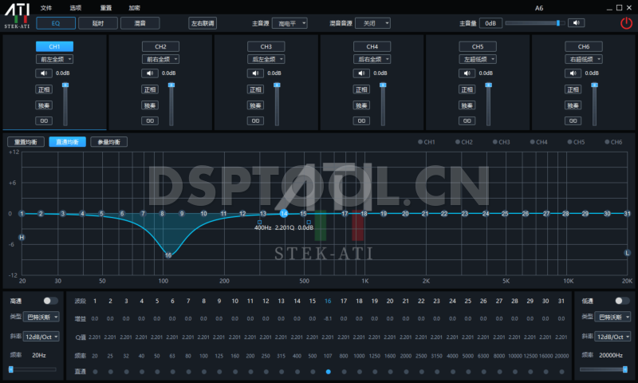Screen dimensions: 638x383
Task: Select EQ node 8 on the curve
Action: [162, 213]
